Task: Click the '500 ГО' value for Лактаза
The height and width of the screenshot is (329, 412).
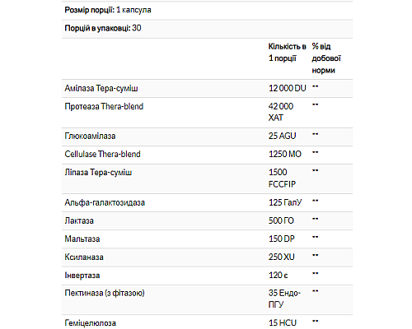Action: [x=281, y=220]
